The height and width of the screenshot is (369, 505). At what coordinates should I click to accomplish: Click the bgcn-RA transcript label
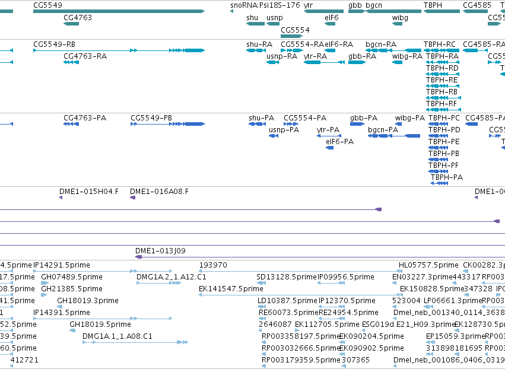(381, 44)
